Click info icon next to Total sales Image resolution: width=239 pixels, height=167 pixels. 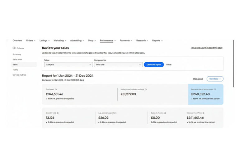56,89
